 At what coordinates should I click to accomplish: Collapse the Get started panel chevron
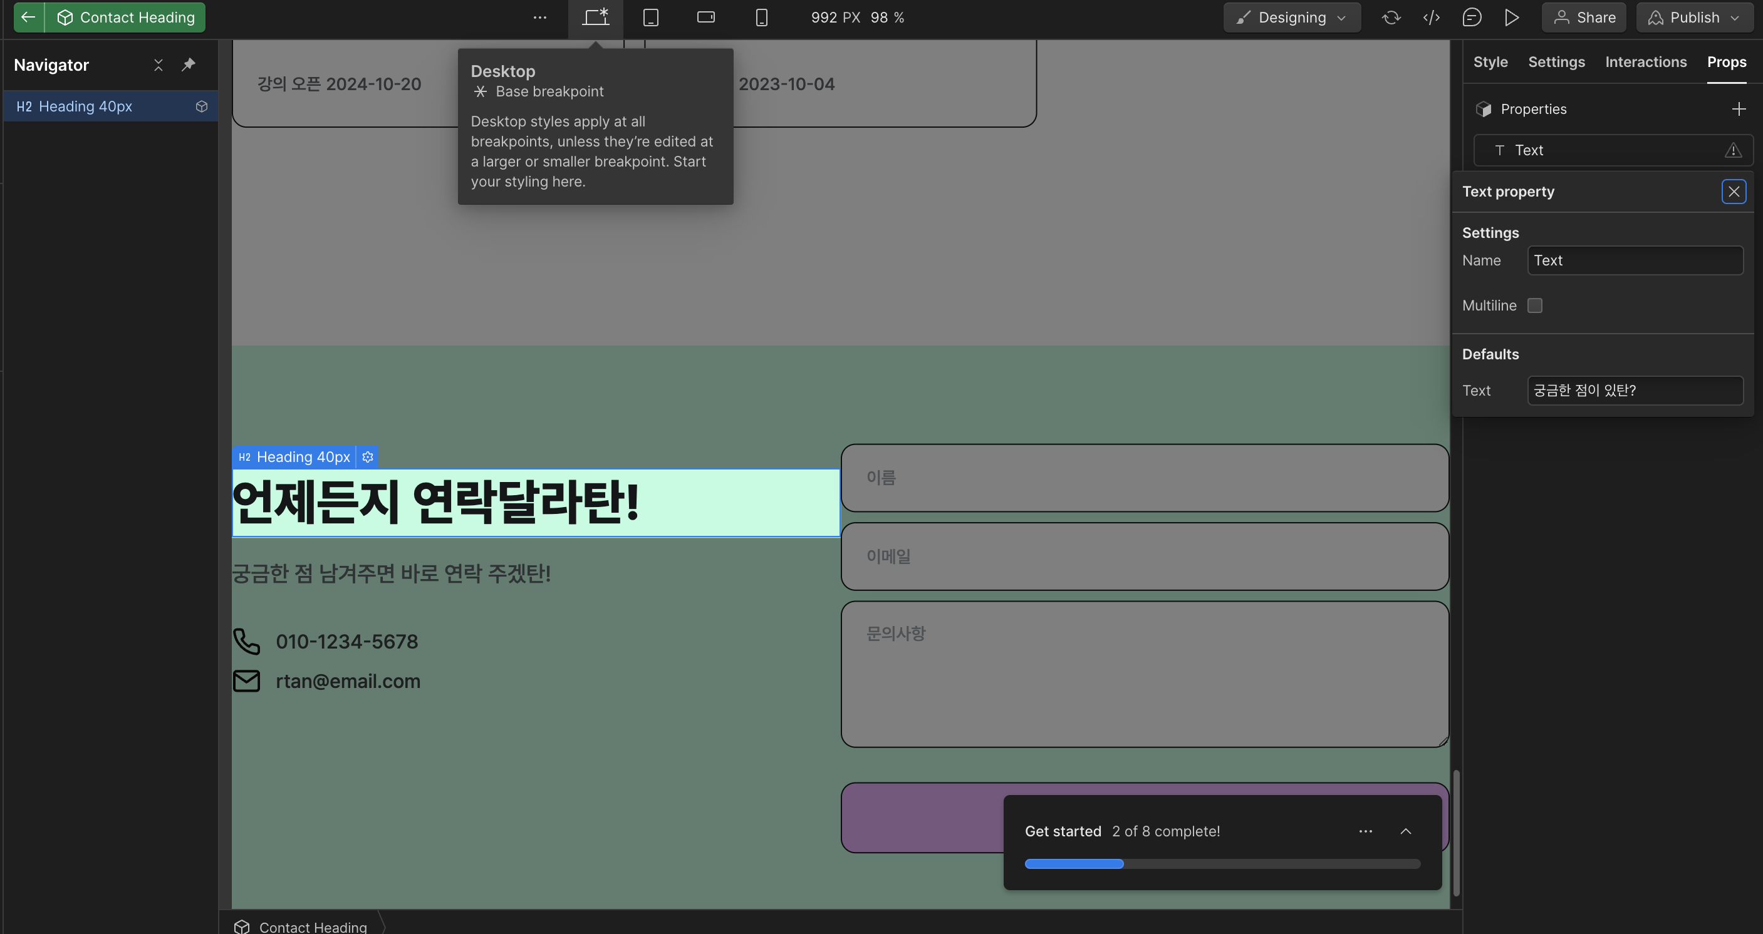[1406, 831]
